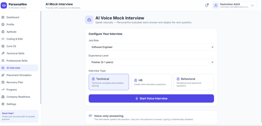Open the Job Role dropdown
This screenshot has height=126, width=262.
(151, 47)
